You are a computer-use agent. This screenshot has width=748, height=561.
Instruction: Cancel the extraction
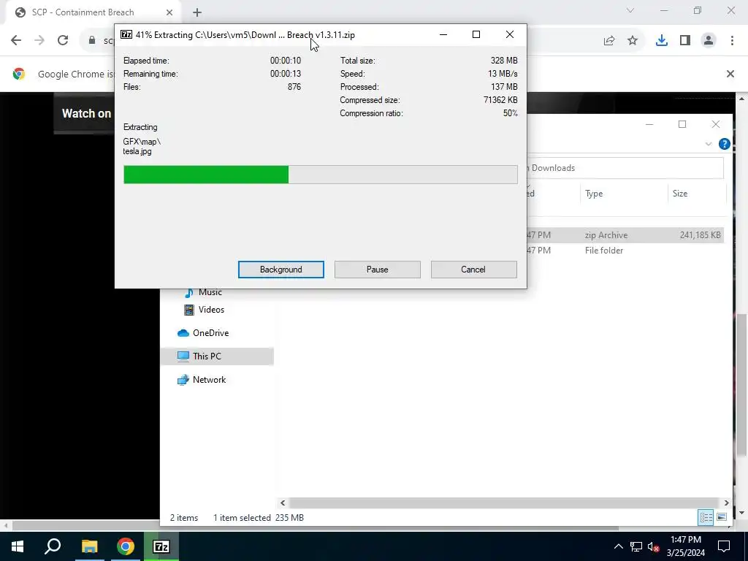click(x=473, y=270)
